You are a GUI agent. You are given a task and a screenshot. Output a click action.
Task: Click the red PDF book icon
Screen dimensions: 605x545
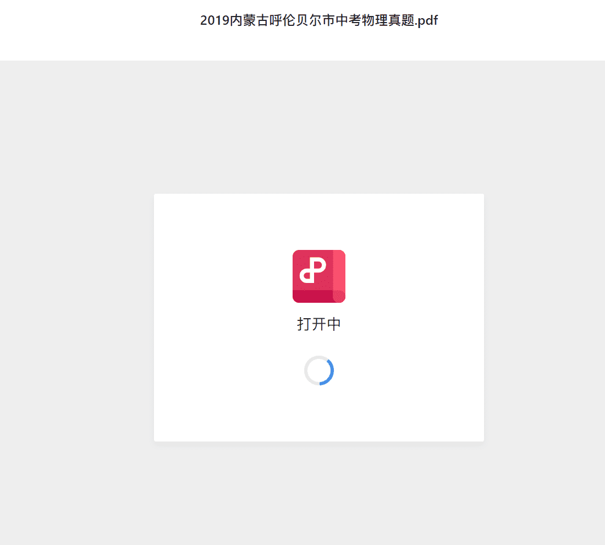318,276
